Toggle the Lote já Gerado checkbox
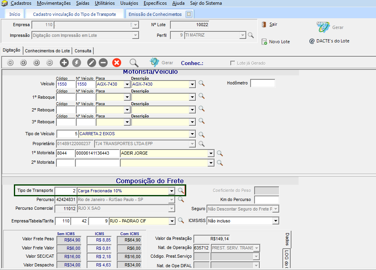Viewport: 376px width, 270px height. coord(233,63)
